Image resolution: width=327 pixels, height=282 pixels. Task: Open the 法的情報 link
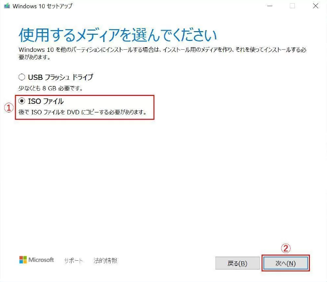[105, 260]
